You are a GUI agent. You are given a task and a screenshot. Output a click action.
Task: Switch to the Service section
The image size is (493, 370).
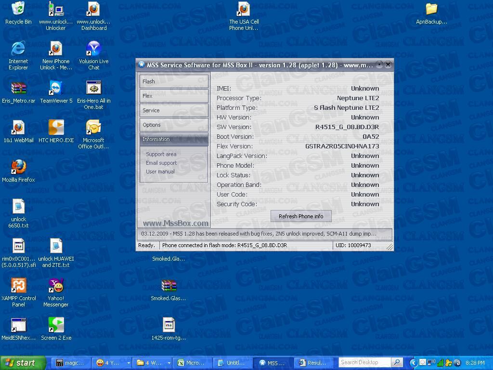click(x=174, y=110)
